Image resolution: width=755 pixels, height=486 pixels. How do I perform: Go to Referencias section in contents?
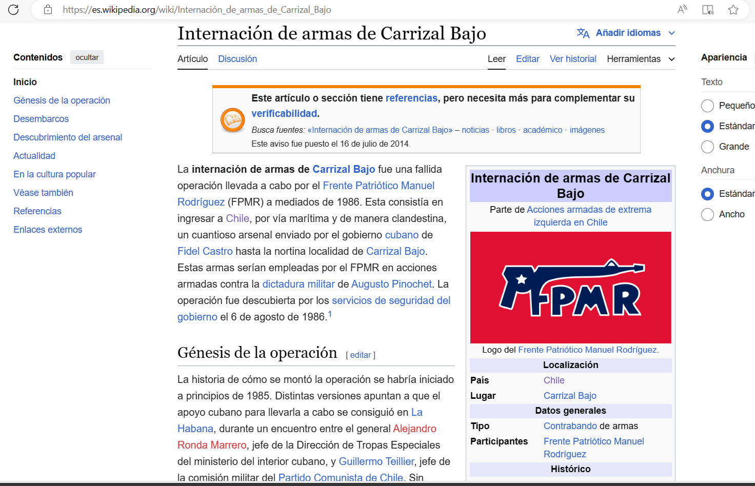click(x=37, y=211)
